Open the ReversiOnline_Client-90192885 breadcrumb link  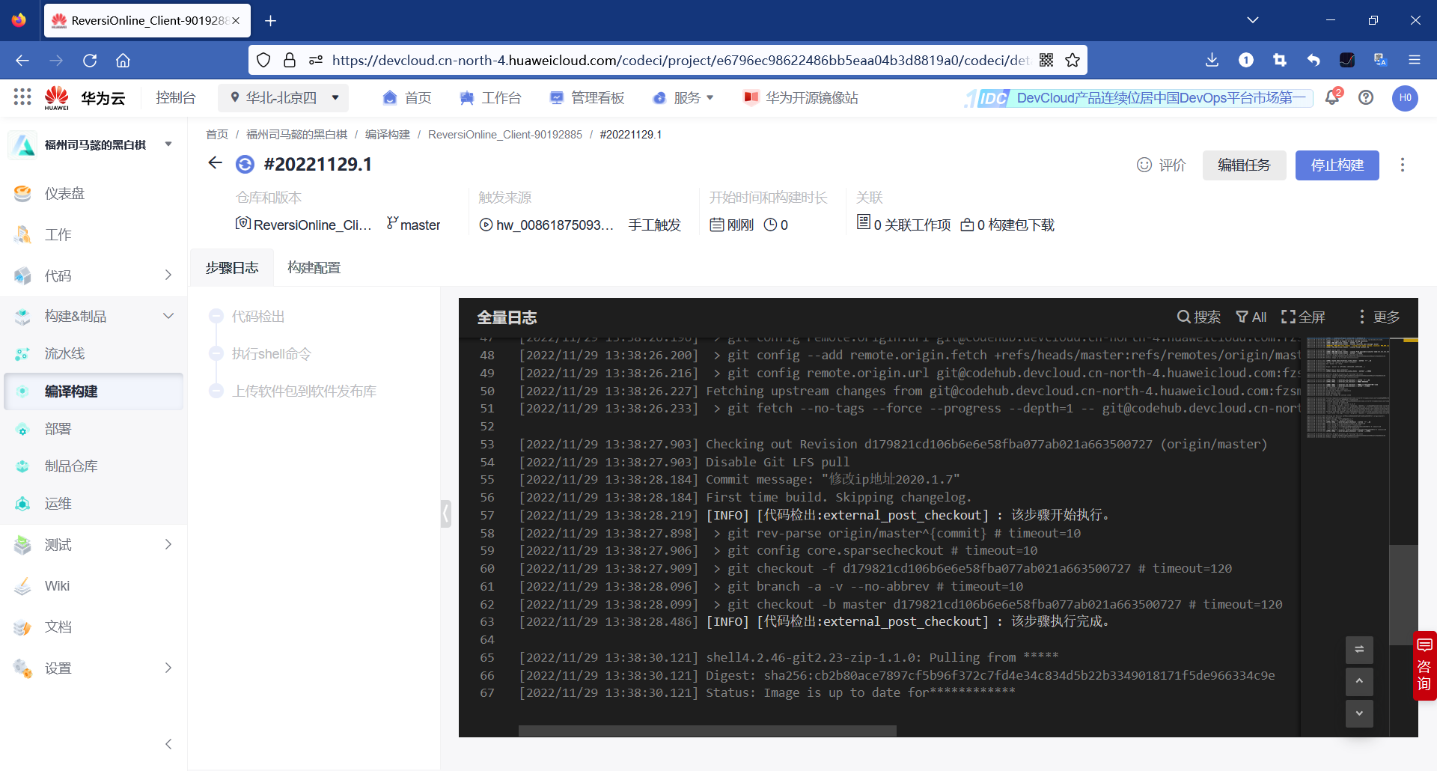(505, 134)
